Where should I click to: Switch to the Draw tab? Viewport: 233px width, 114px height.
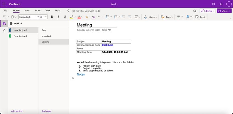(x=38, y=10)
